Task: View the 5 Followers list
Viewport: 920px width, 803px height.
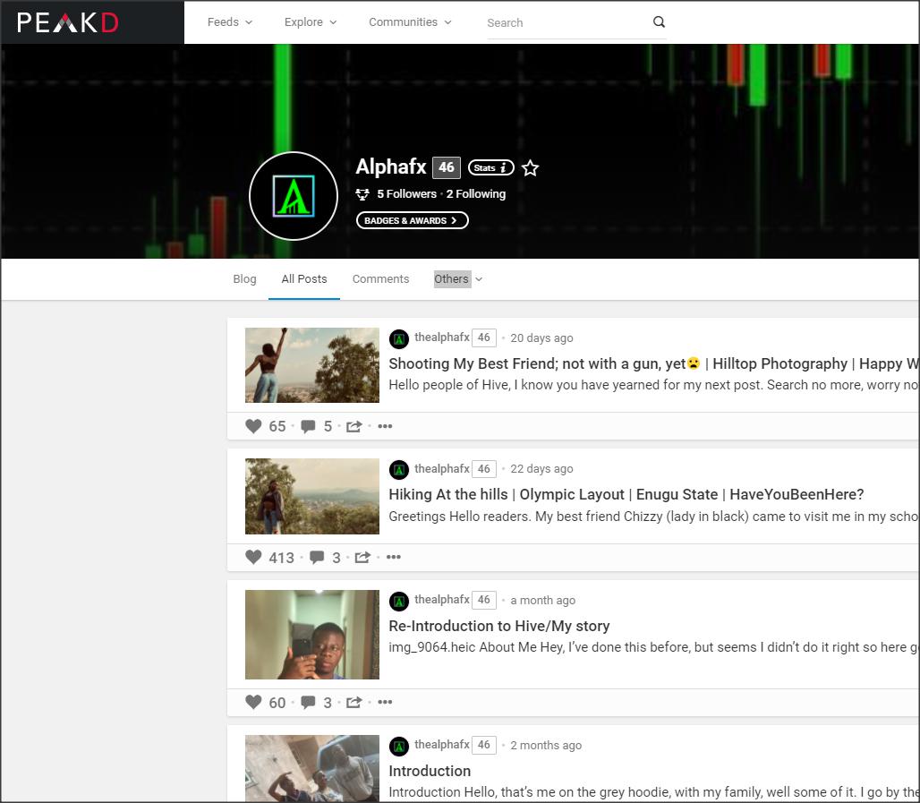Action: click(x=406, y=194)
